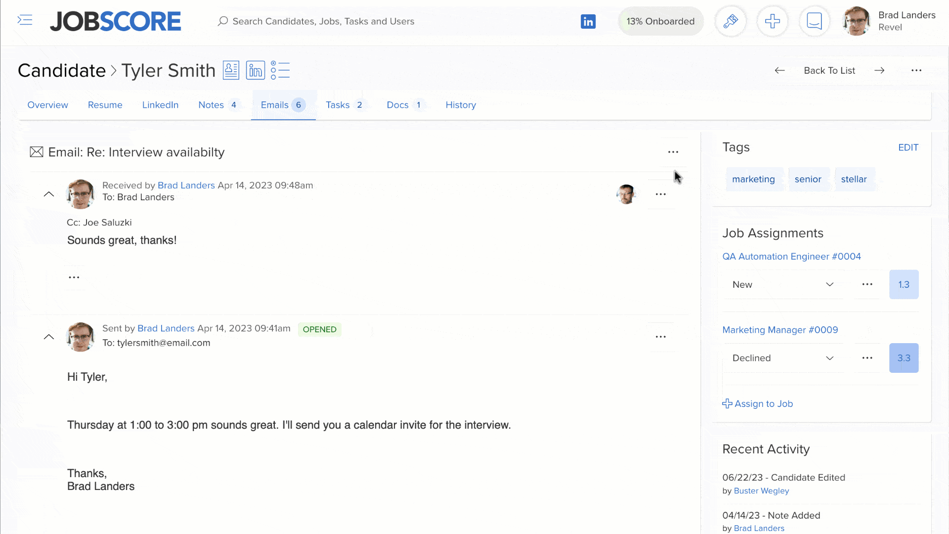
Task: Open Brad Landers link in sent email
Action: (x=166, y=328)
